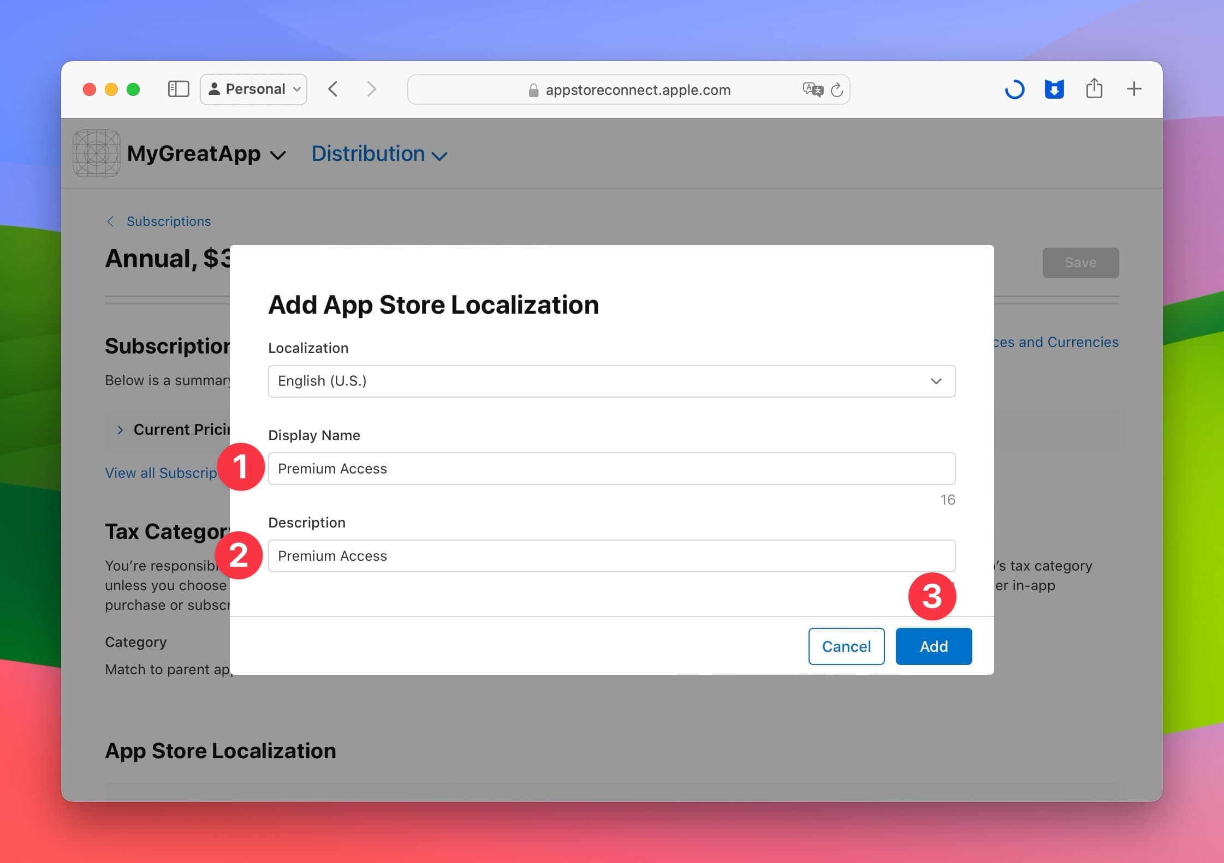The image size is (1224, 863).
Task: Click the appstoreconnect.apple.com address bar
Action: click(x=628, y=89)
